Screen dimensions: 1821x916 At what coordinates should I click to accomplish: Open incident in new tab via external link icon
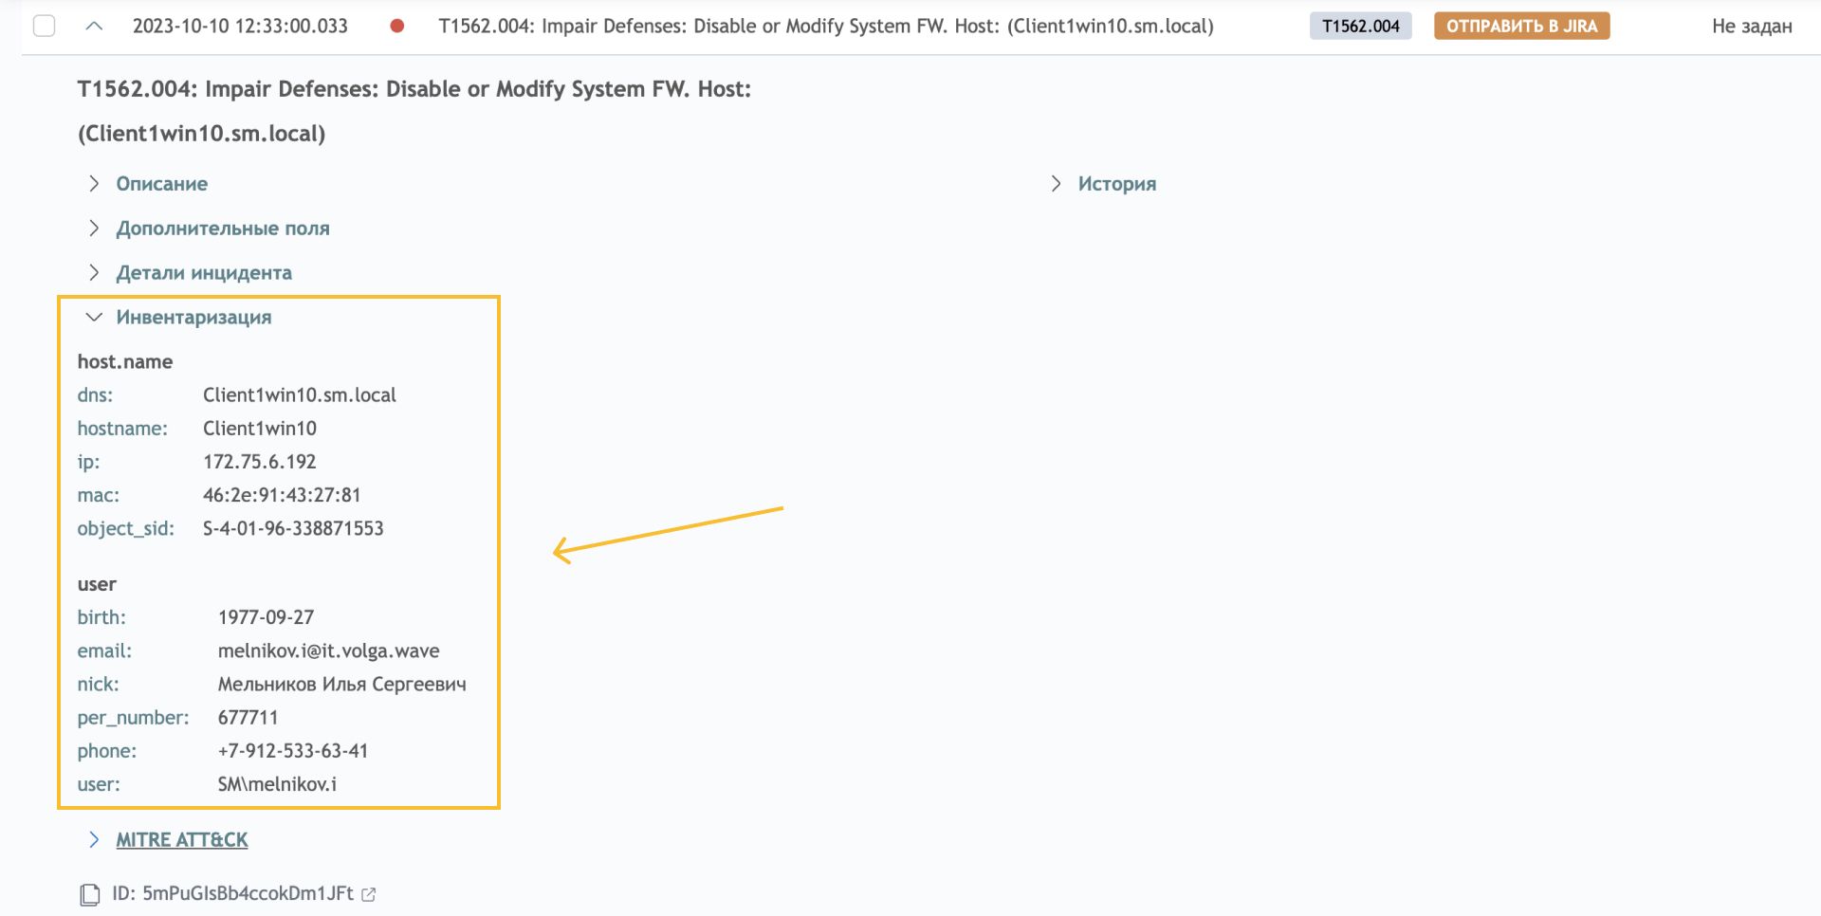pos(369,894)
